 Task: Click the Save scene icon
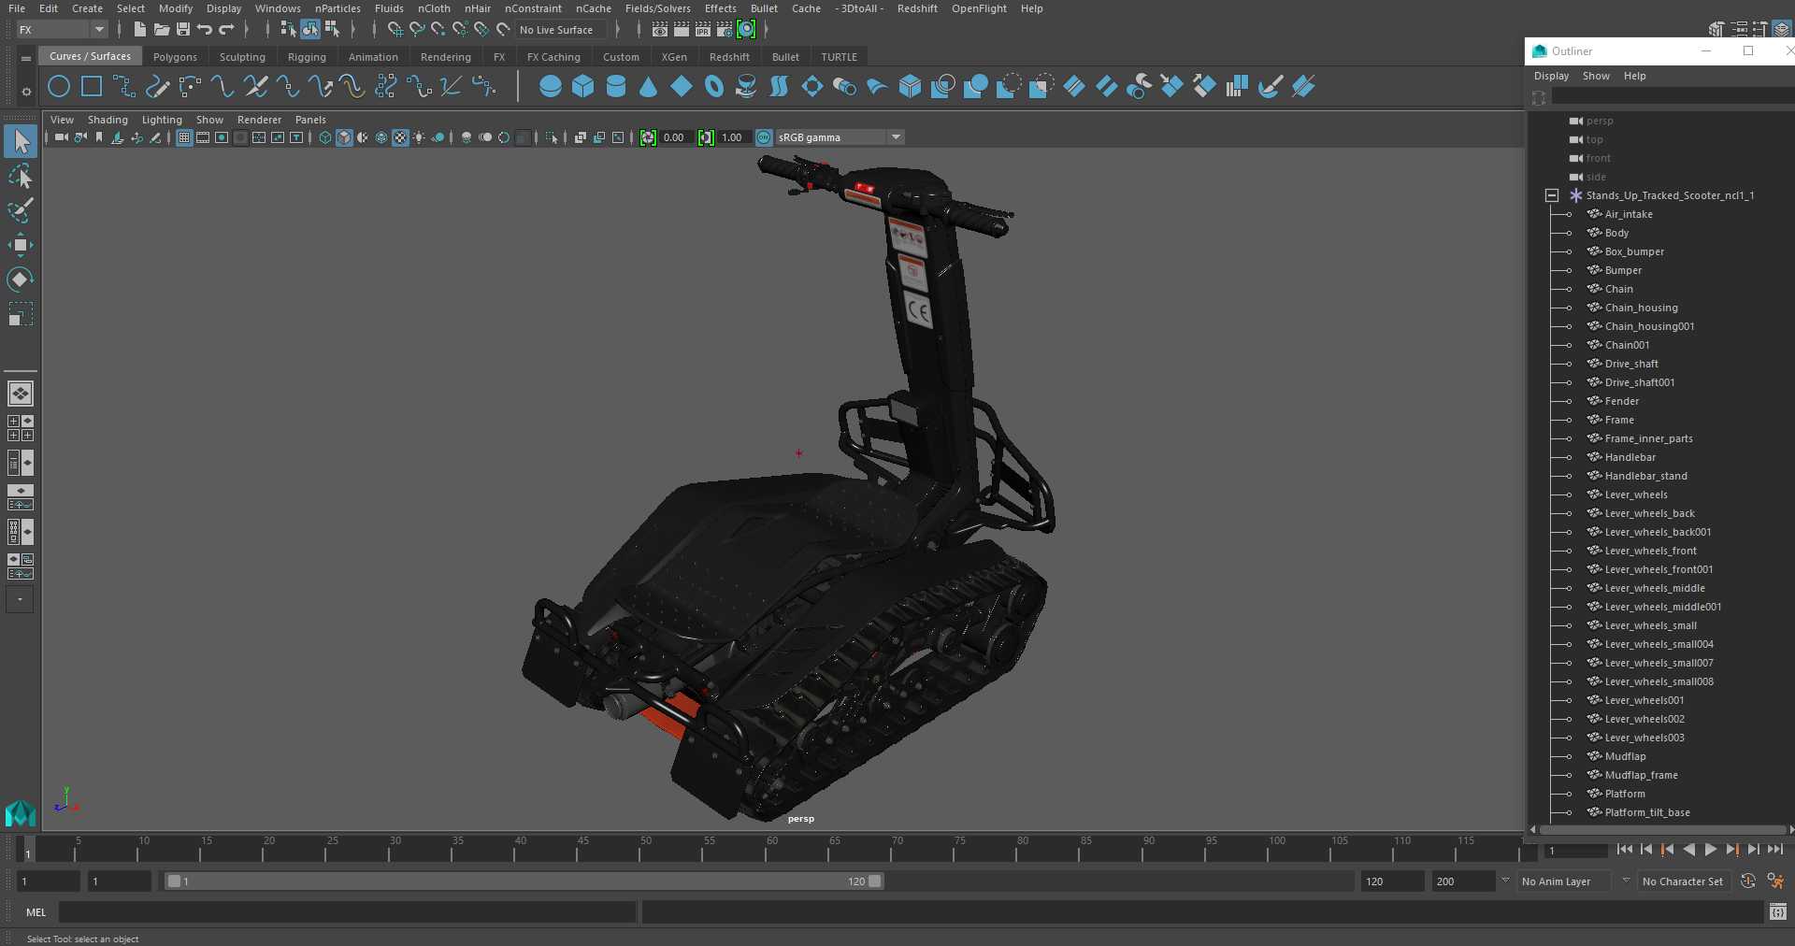183,30
